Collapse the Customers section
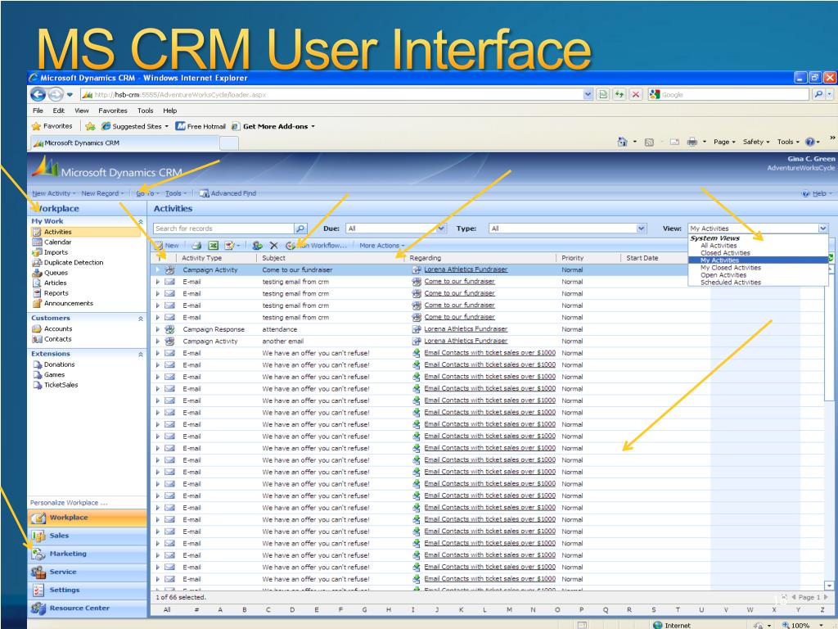This screenshot has width=838, height=629. (x=141, y=319)
